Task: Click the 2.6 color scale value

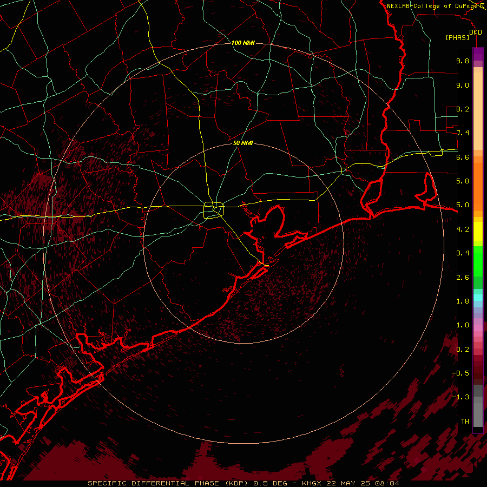Action: (x=463, y=278)
